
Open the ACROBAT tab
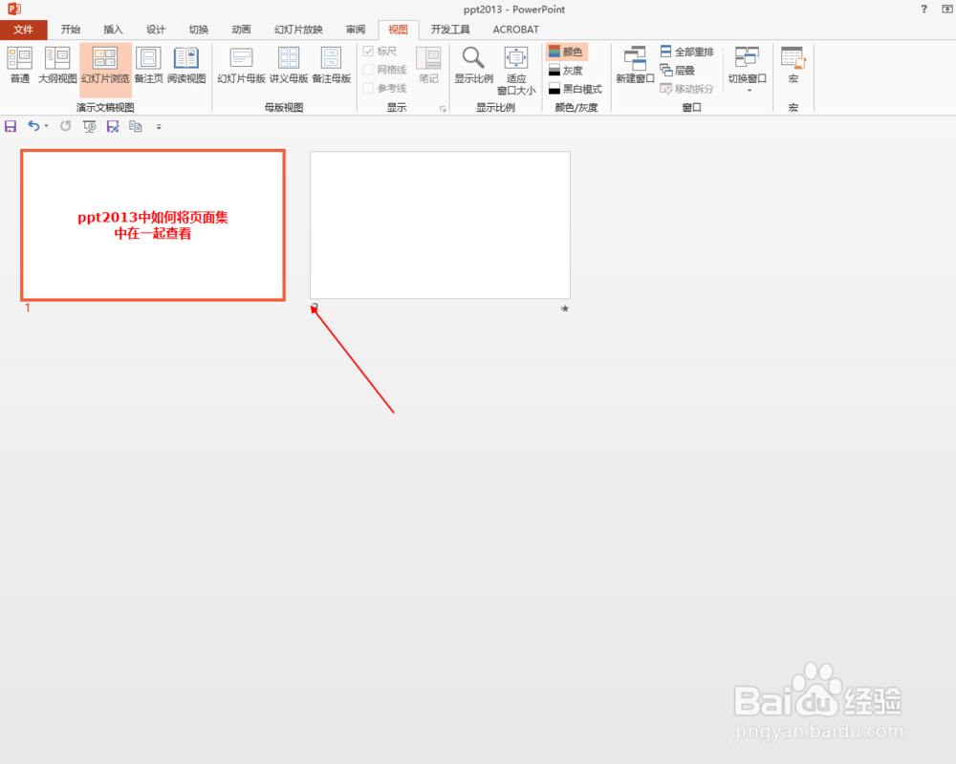(x=516, y=30)
